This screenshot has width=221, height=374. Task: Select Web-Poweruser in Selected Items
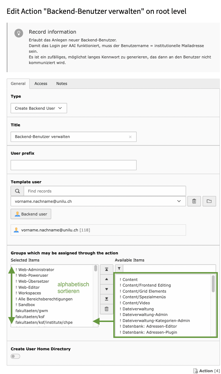(33, 276)
